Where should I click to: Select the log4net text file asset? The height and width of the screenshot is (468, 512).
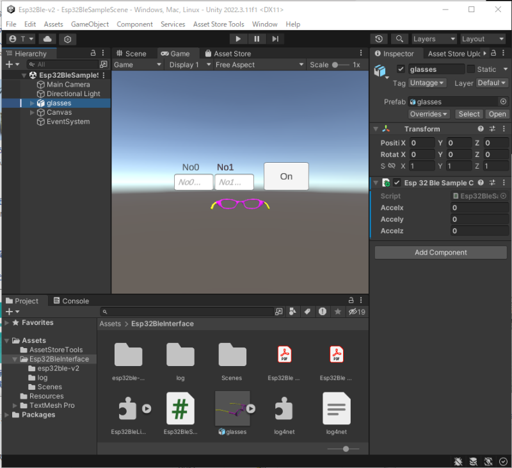tap(336, 408)
